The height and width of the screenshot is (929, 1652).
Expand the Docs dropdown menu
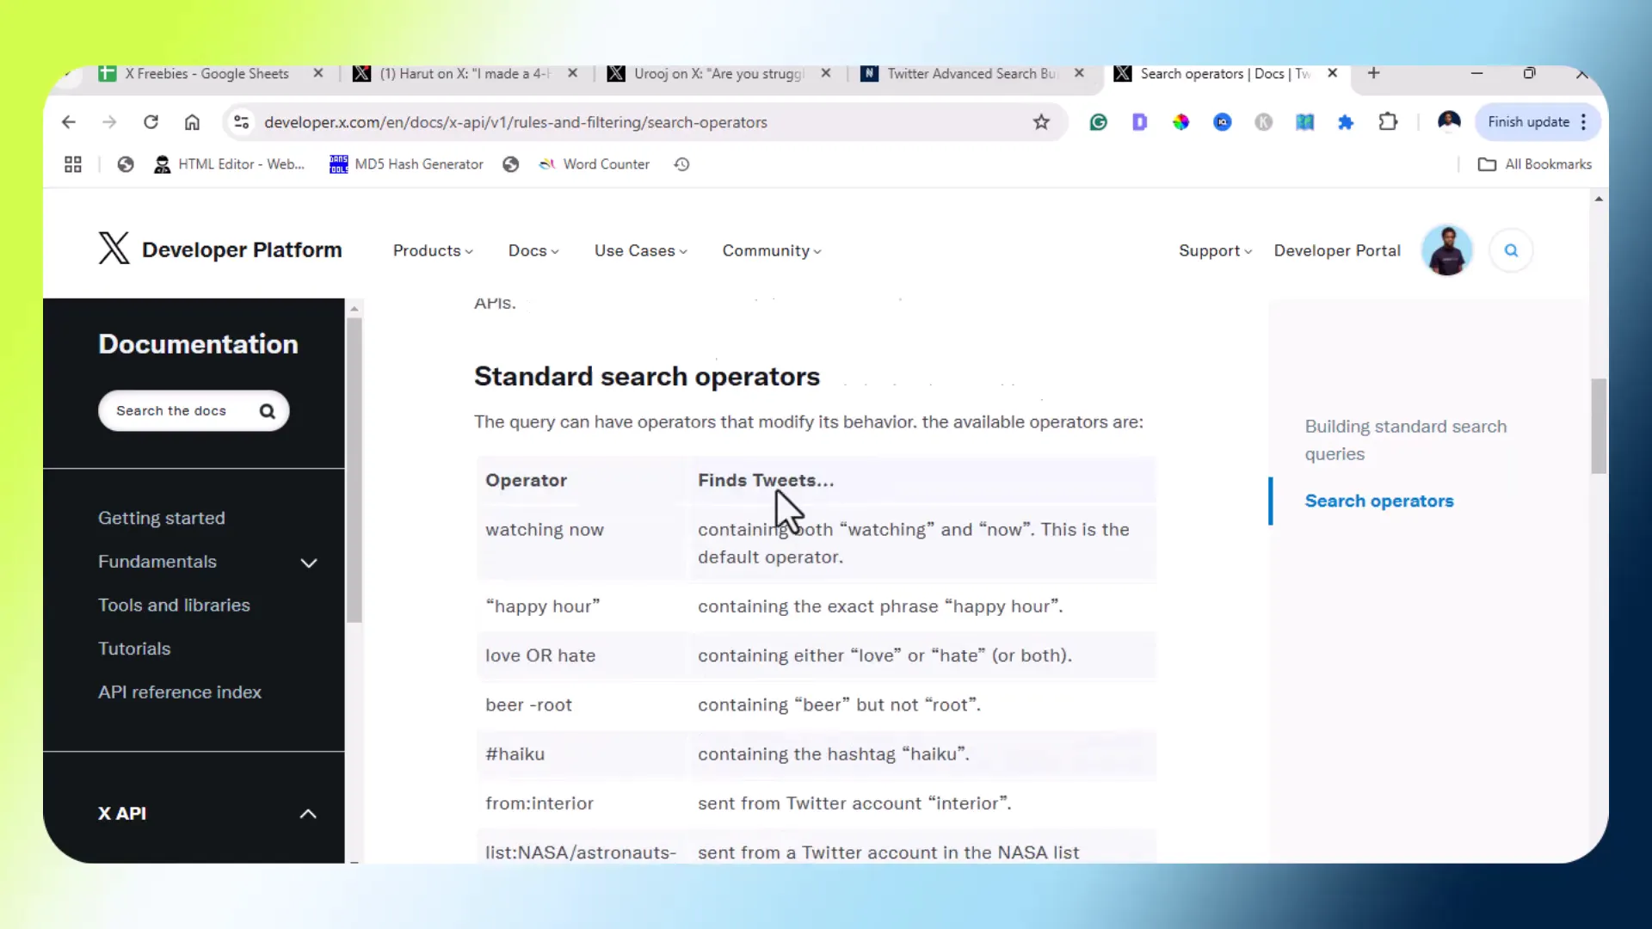point(533,250)
